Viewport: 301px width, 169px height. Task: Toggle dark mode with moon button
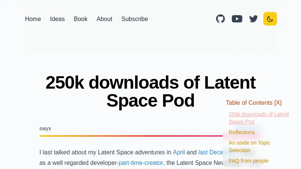(270, 19)
